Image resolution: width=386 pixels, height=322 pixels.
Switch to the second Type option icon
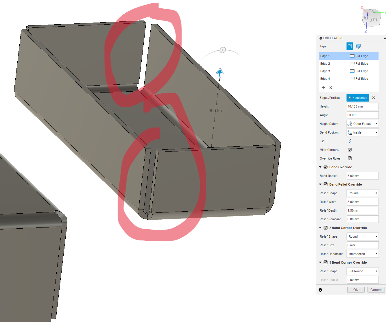[358, 46]
